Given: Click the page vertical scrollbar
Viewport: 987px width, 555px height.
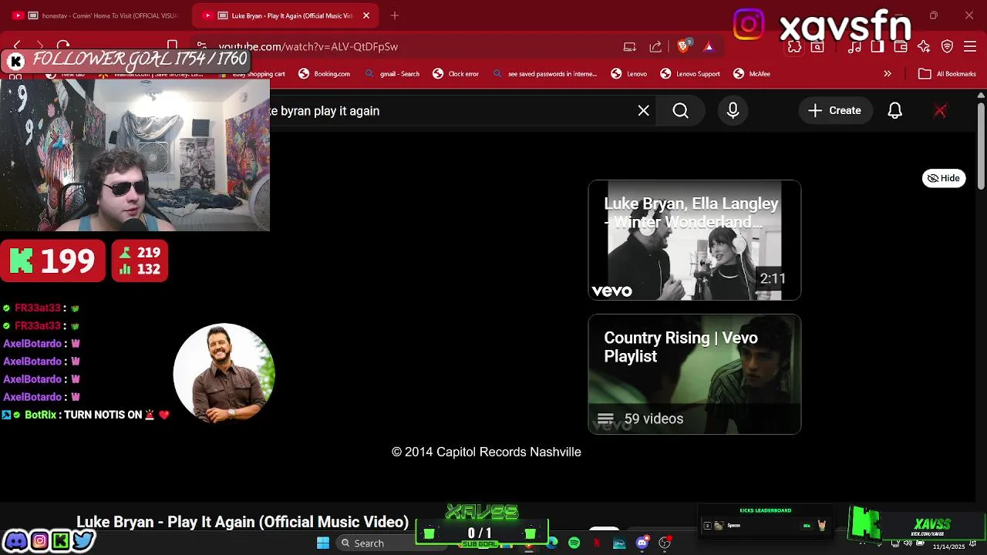Looking at the screenshot, I should 981,146.
